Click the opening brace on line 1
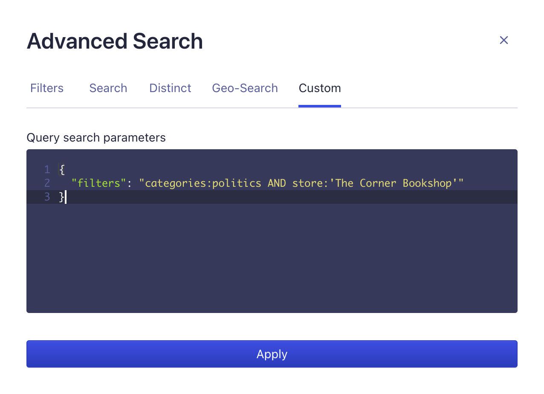 pyautogui.click(x=61, y=169)
